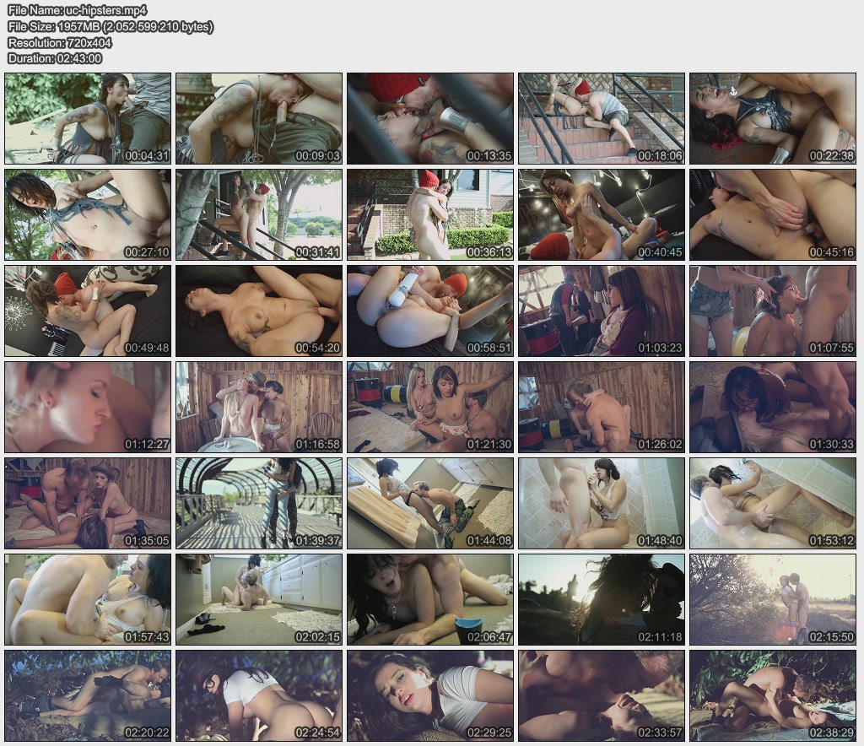Image resolution: width=864 pixels, height=746 pixels.
Task: Click the File Name text line
Action: click(x=78, y=11)
